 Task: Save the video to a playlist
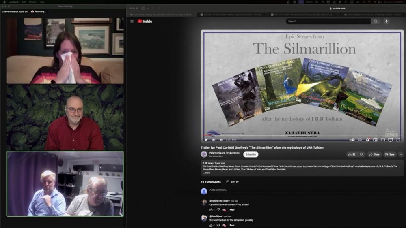(389, 154)
